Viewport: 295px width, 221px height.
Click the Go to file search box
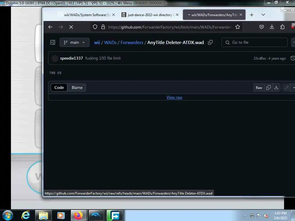pyautogui.click(x=255, y=43)
